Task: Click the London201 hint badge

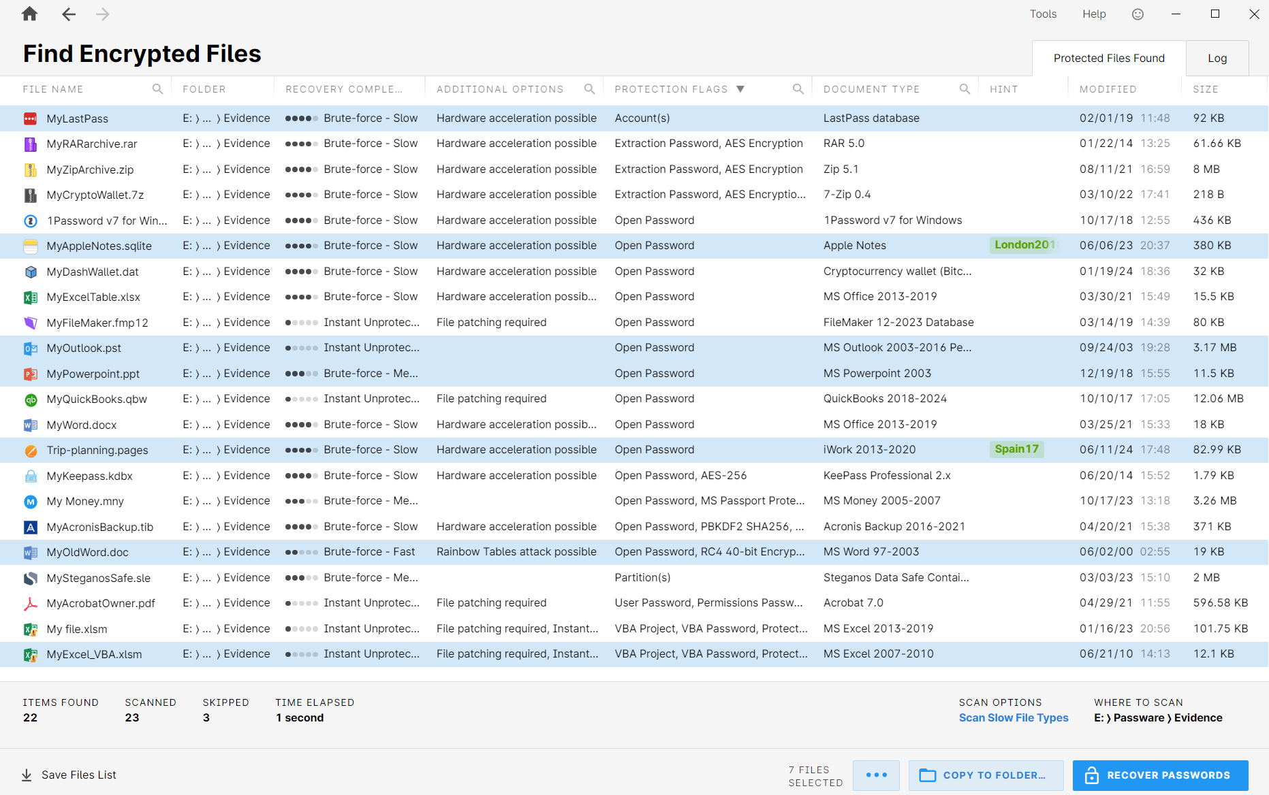Action: coord(1024,245)
